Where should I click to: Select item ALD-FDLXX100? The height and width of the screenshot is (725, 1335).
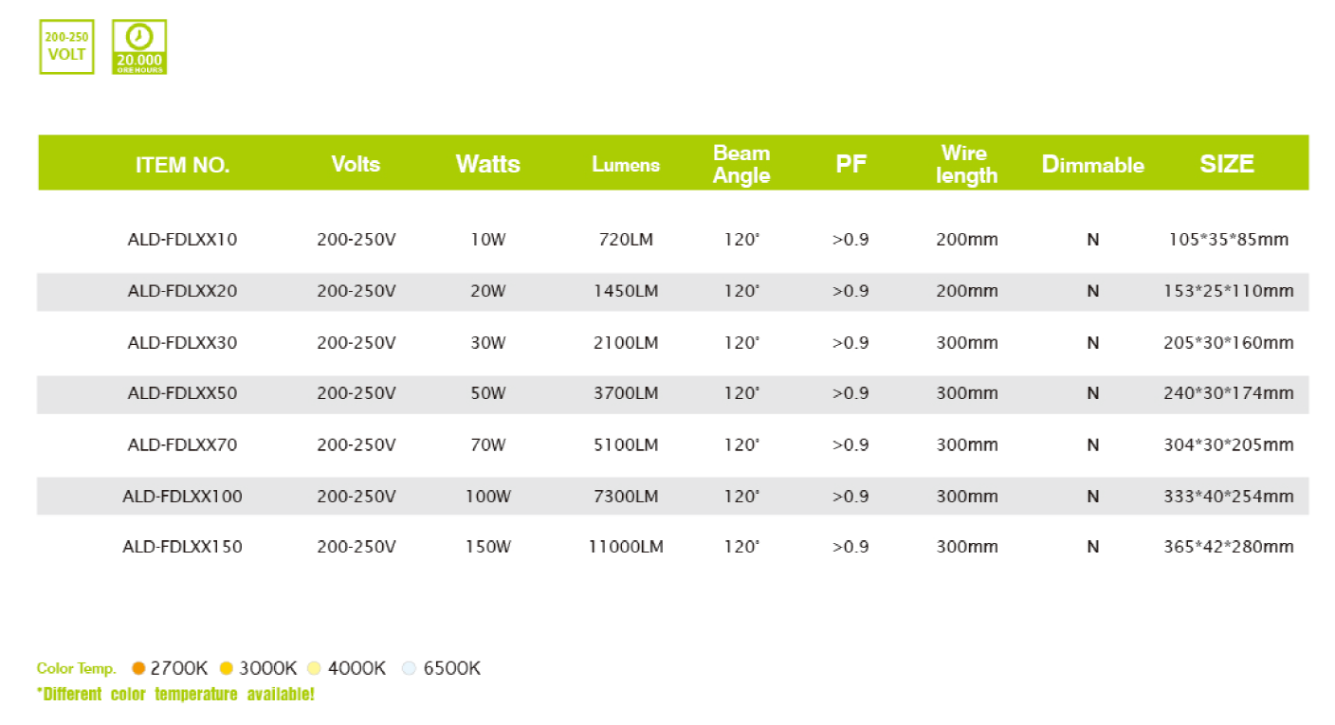pos(182,496)
